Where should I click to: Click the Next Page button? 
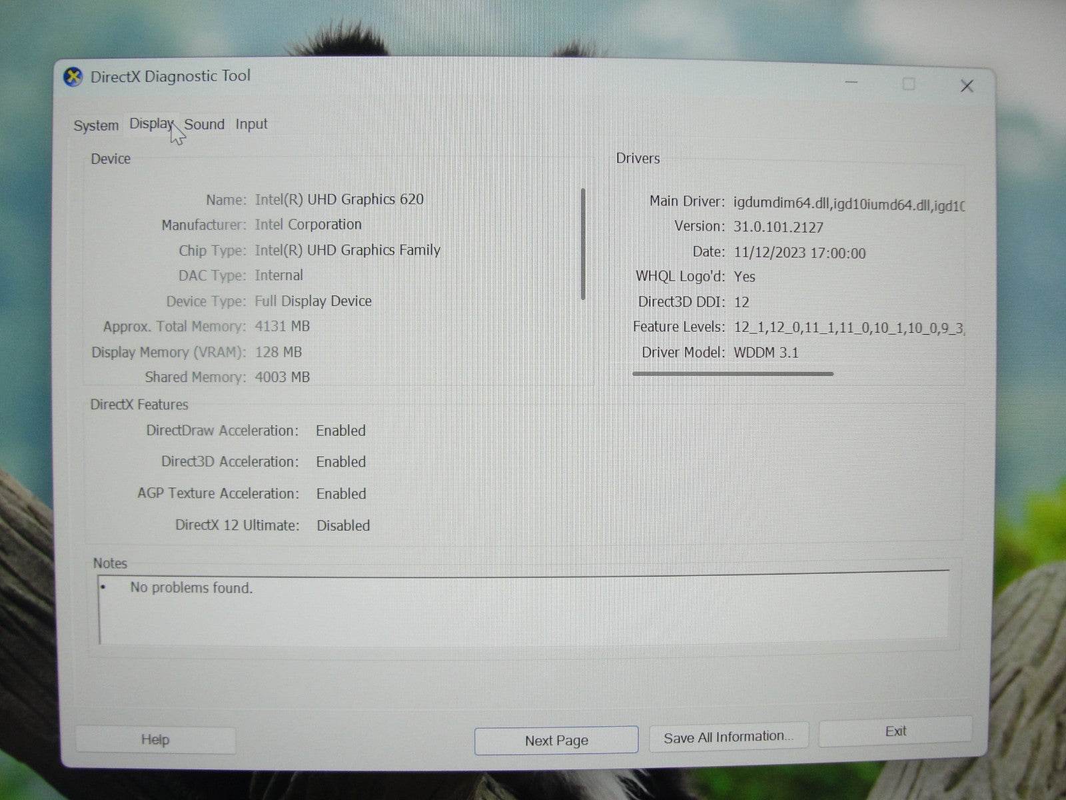556,740
